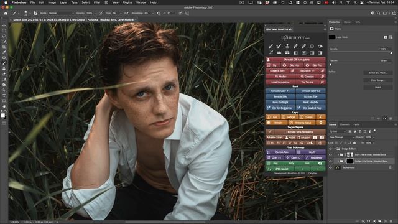Open the Image menu
This screenshot has width=398, height=224.
point(52,2)
